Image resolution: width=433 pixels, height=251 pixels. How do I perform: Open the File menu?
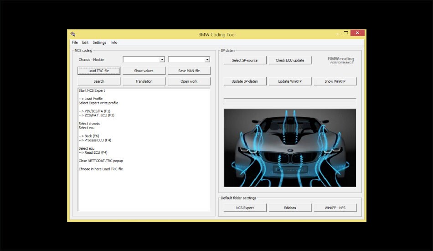(x=75, y=42)
